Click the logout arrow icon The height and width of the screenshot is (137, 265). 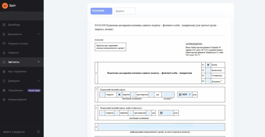click(38, 132)
